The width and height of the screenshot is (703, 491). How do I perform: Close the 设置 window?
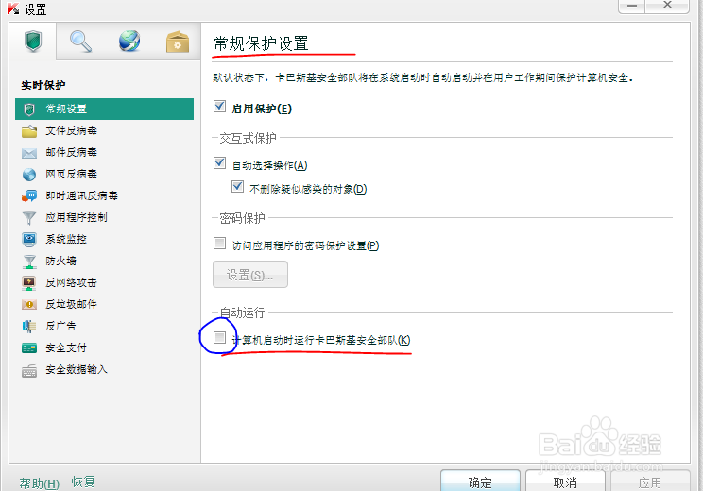[667, 6]
